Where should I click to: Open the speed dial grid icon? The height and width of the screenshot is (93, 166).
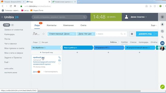point(15,6)
